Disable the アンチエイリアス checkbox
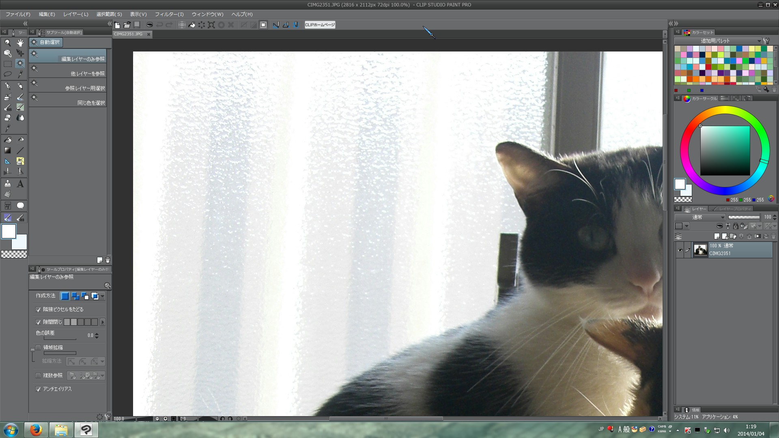Screen dimensions: 779x438 click(x=38, y=389)
